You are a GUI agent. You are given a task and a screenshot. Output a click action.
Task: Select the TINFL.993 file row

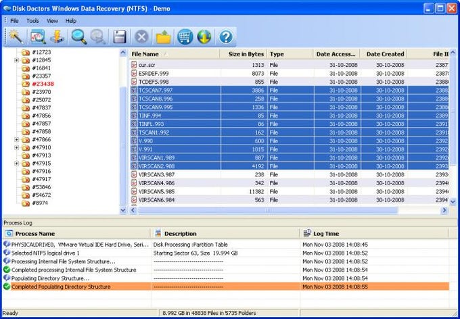coord(289,124)
